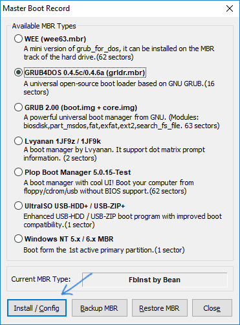This screenshot has width=240, height=325.
Task: Close the dialog with the X icon
Action: tap(230, 8)
